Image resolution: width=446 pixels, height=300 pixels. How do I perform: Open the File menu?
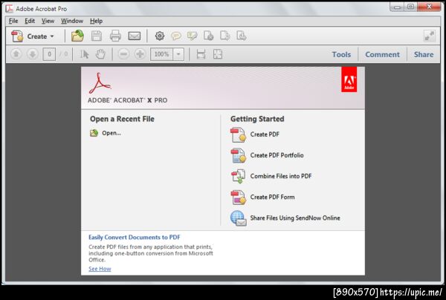tap(13, 21)
